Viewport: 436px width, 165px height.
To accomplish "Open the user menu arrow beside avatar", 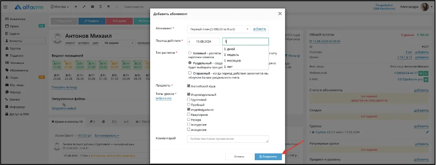I will [431, 7].
